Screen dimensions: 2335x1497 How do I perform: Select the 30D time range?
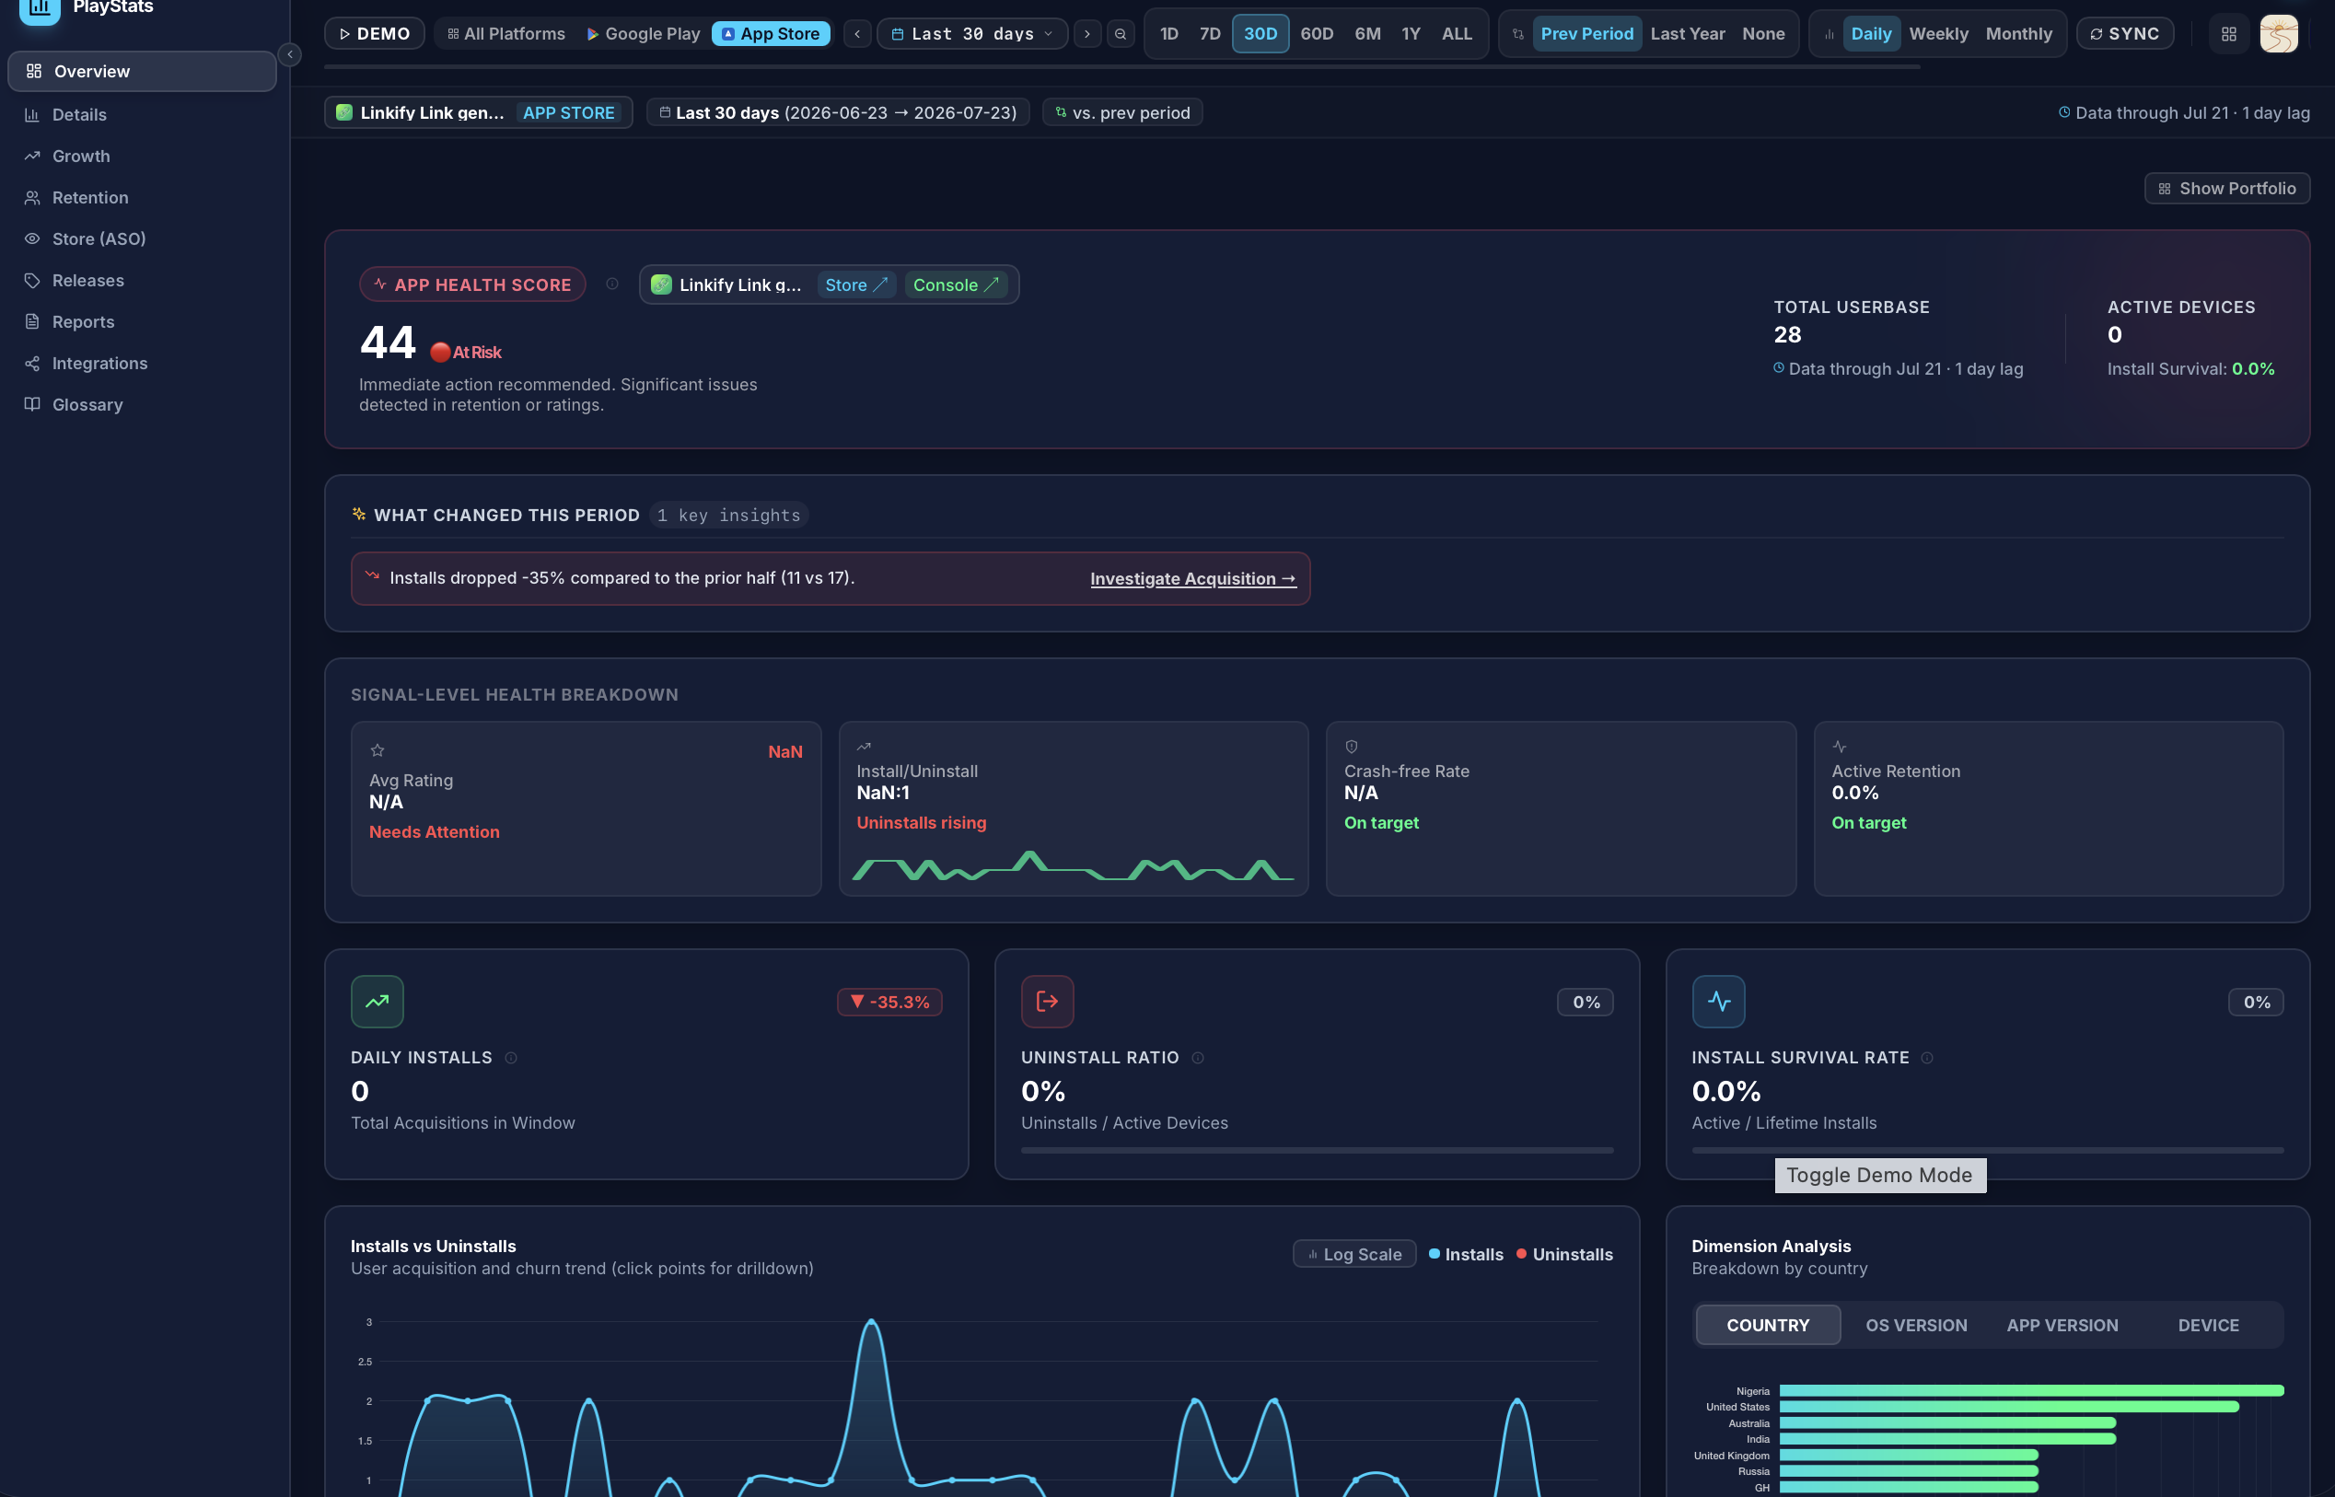pos(1260,33)
